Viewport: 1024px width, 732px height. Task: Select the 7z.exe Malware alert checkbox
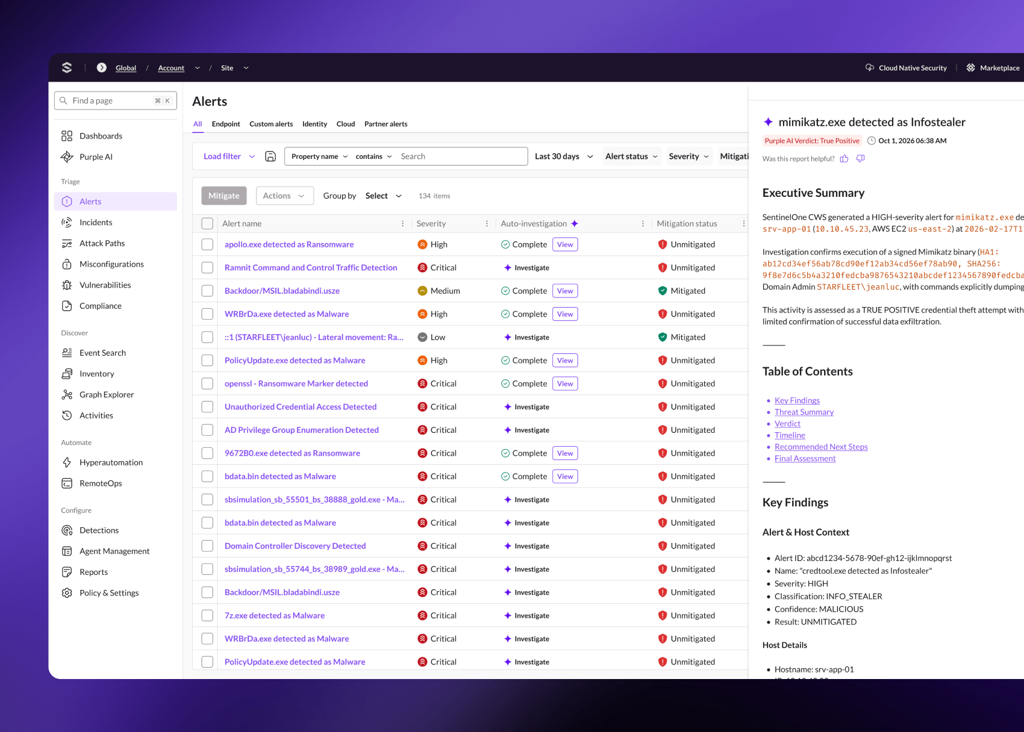[x=207, y=616]
